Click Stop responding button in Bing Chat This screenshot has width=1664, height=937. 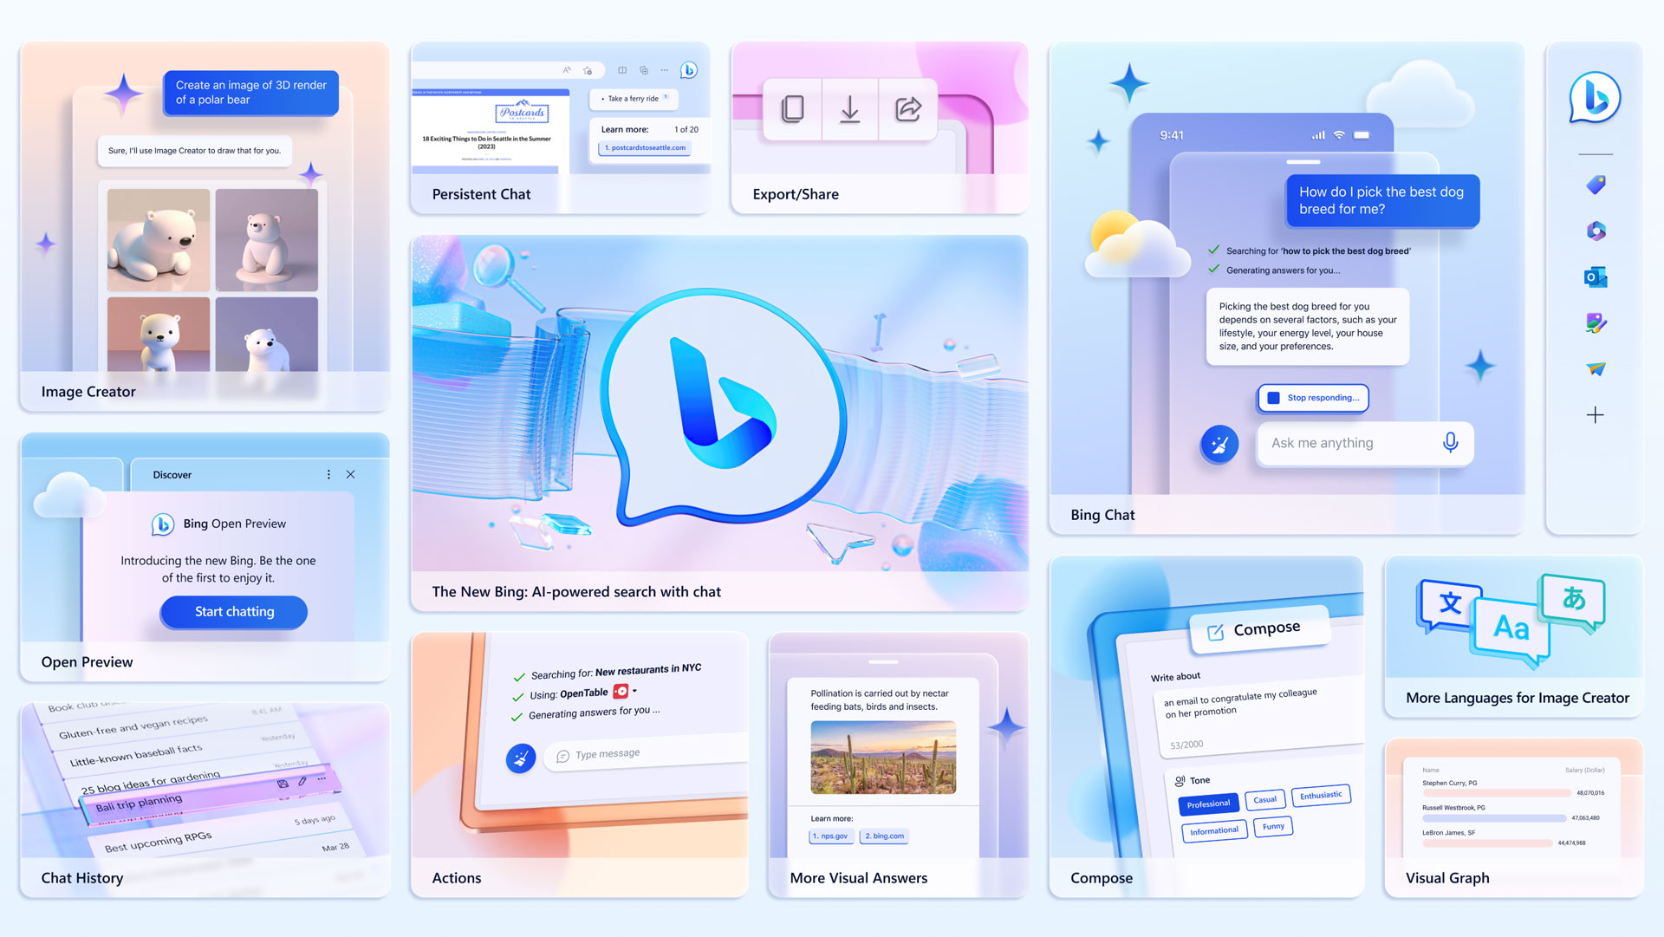point(1313,396)
